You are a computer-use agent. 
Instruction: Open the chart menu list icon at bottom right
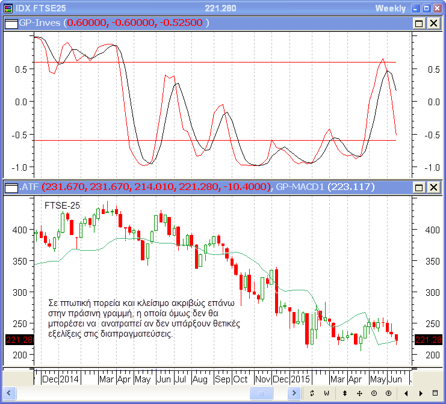pos(435,393)
